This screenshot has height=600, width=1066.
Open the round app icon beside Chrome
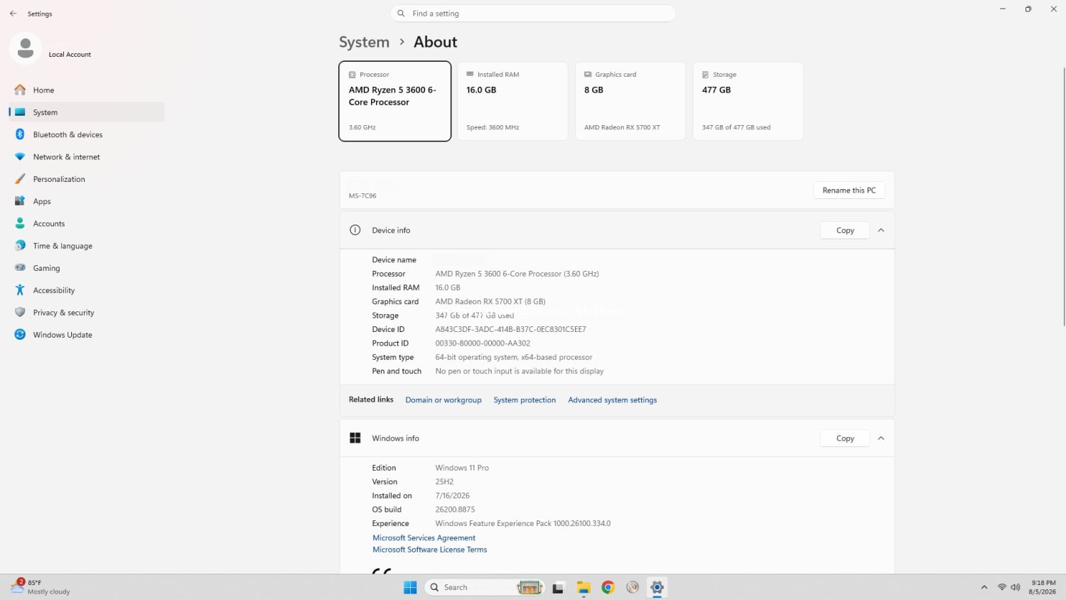(632, 587)
